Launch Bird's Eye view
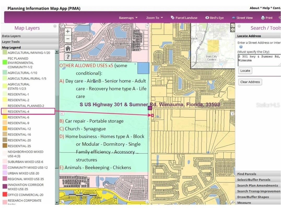The image size is (281, 210). [x=214, y=18]
